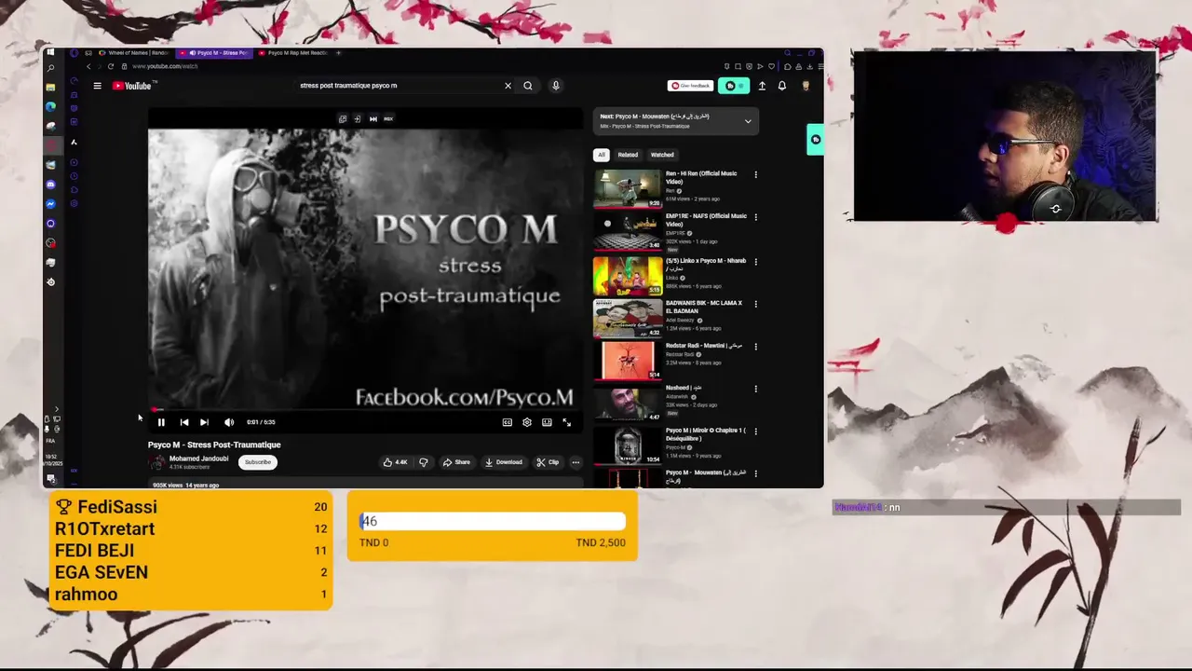
Task: Open the teal floating side widget
Action: (816, 140)
